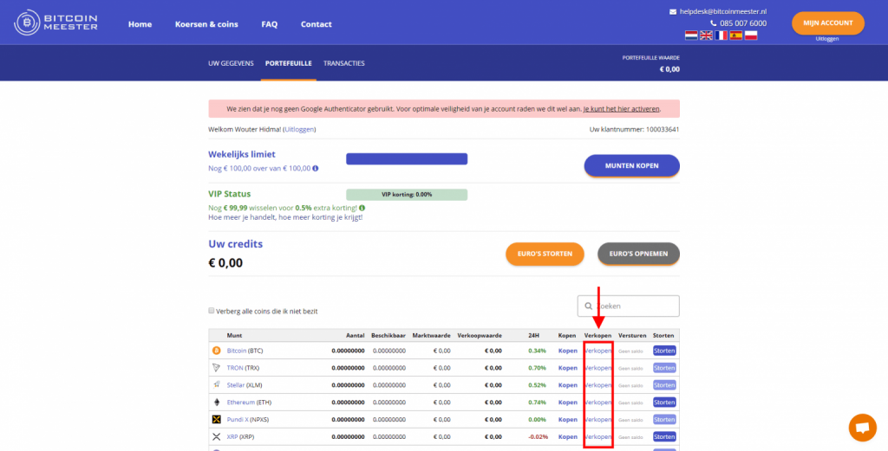Click klantnummer 100033641 text
Image resolution: width=888 pixels, height=451 pixels.
click(x=634, y=130)
